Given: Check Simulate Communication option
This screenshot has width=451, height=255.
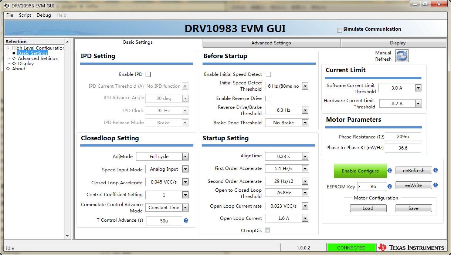Looking at the screenshot, I should coord(339,30).
